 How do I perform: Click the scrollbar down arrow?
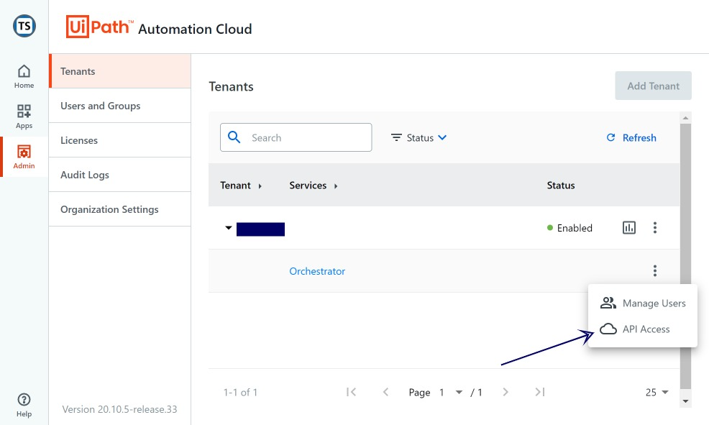pos(685,401)
